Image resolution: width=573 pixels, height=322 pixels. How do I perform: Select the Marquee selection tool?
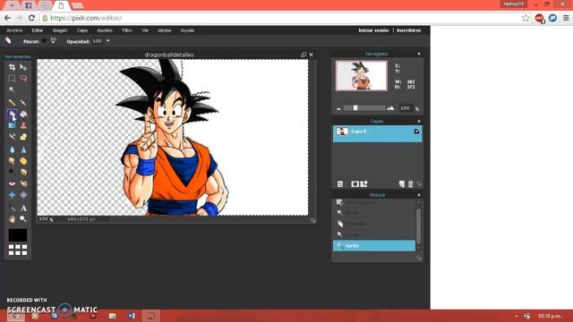(x=12, y=78)
